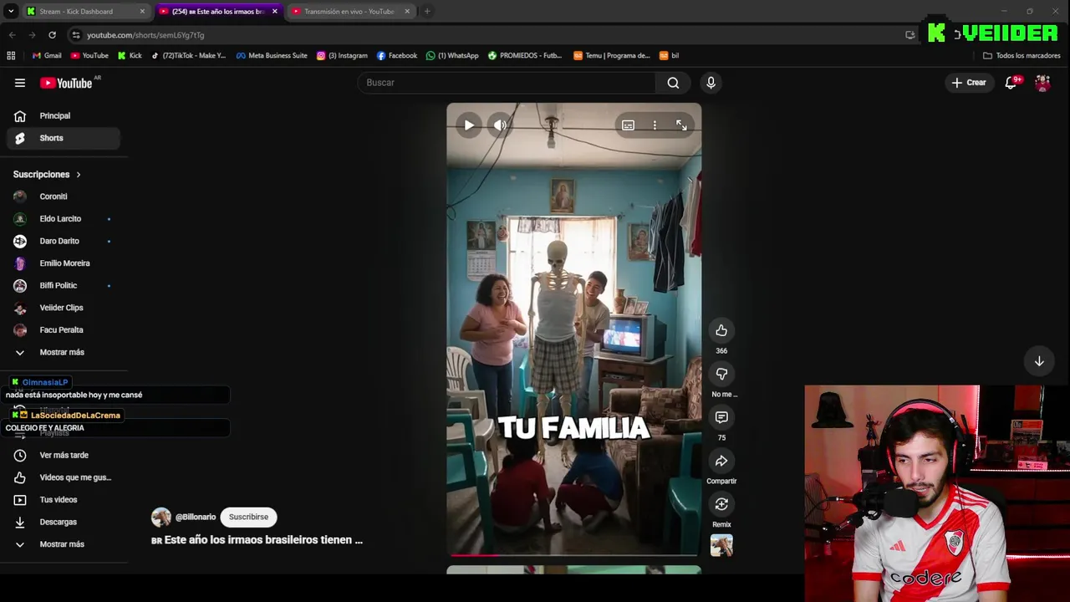Open the Short's comments panel
This screenshot has height=602, width=1070.
pyautogui.click(x=721, y=417)
